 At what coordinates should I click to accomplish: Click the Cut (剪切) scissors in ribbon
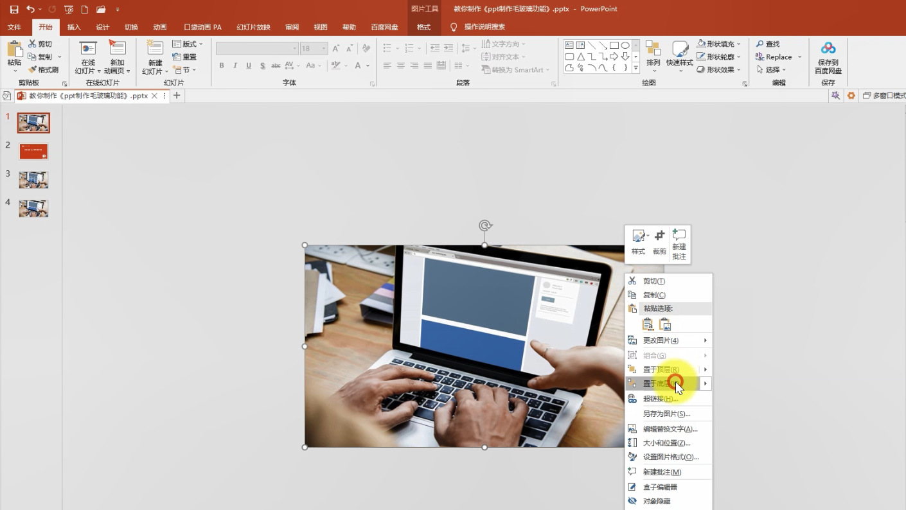tap(40, 44)
